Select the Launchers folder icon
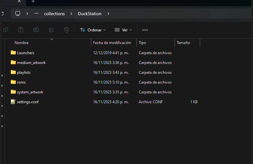This screenshot has width=253, height=164. pyautogui.click(x=13, y=53)
